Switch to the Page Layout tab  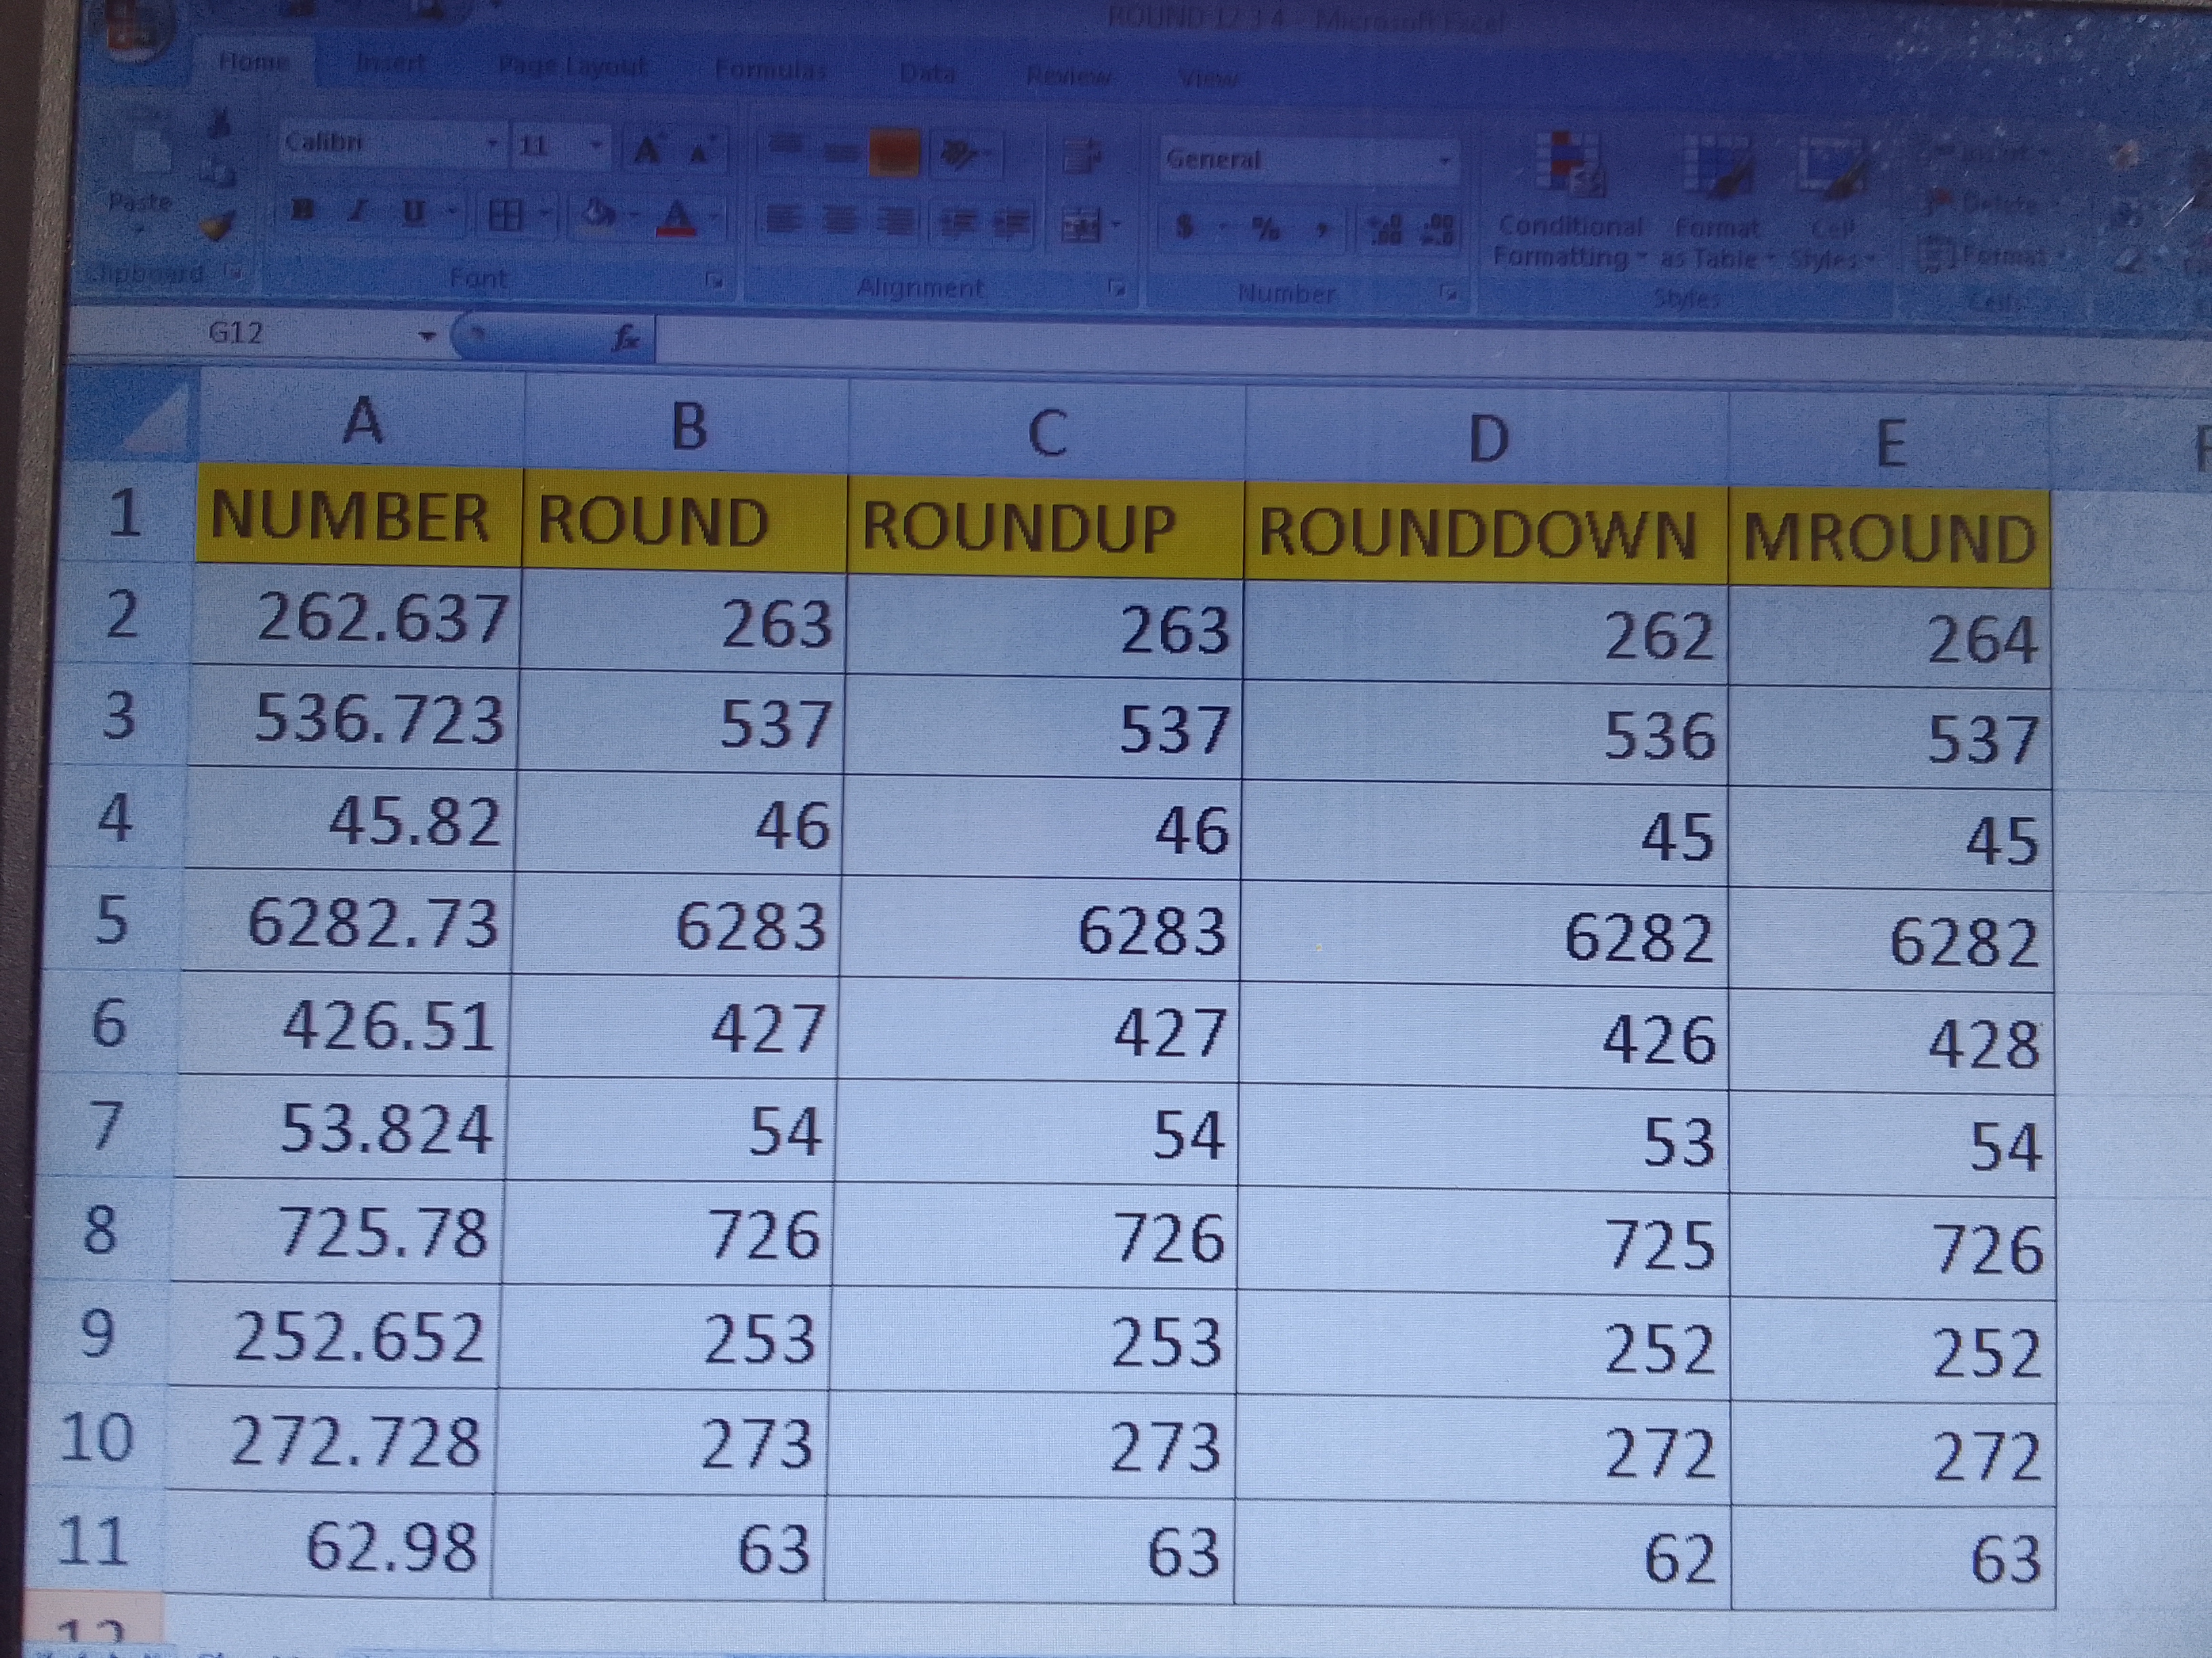click(x=572, y=67)
